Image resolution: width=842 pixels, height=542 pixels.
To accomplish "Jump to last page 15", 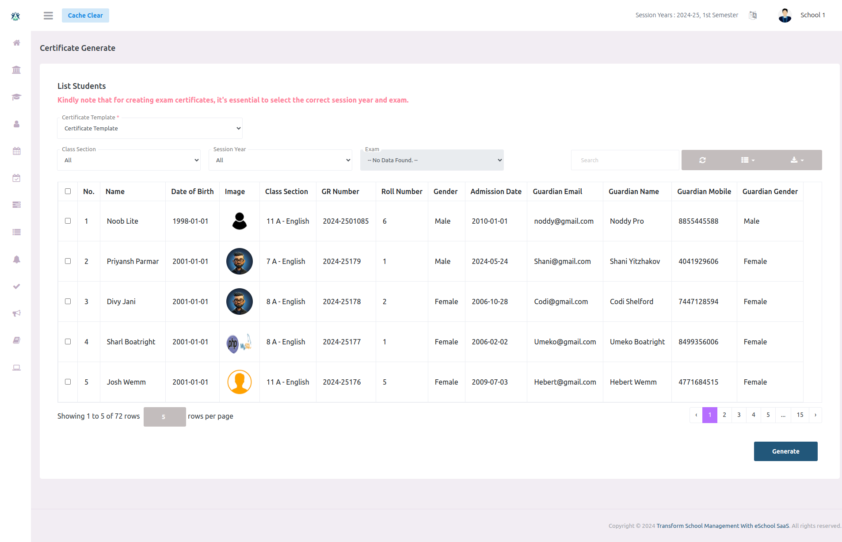I will [800, 415].
